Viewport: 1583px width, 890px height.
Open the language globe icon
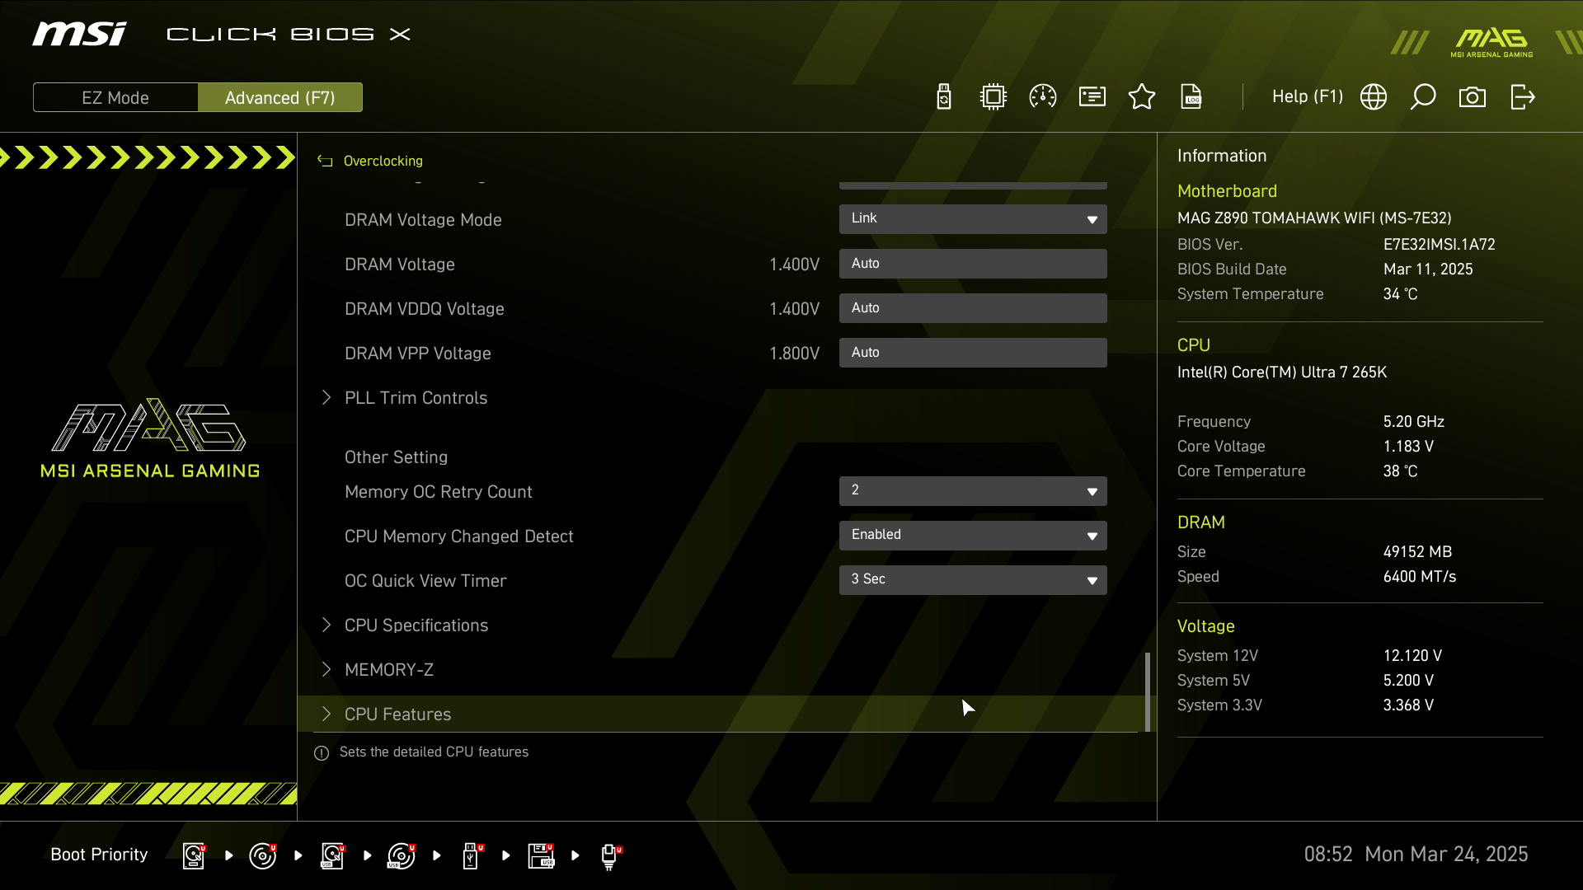tap(1374, 97)
